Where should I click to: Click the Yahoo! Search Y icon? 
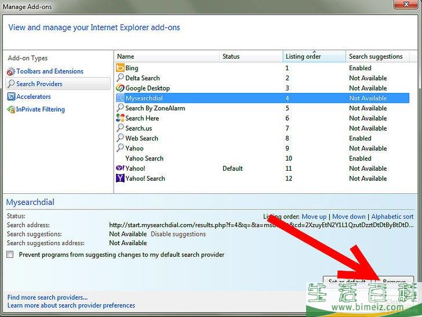pyautogui.click(x=120, y=178)
